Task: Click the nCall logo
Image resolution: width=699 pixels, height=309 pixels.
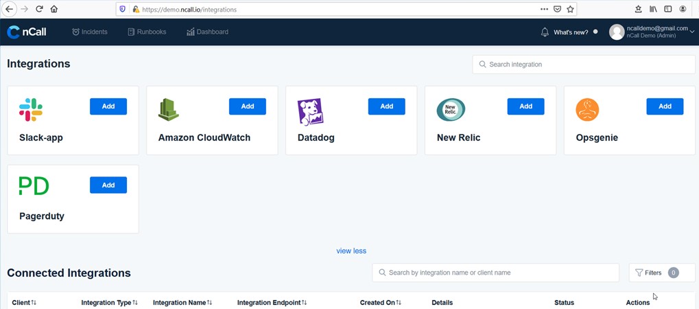Action: coord(27,32)
